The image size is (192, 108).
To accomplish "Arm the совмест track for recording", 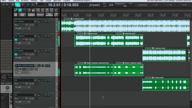I will click(x=43, y=22).
